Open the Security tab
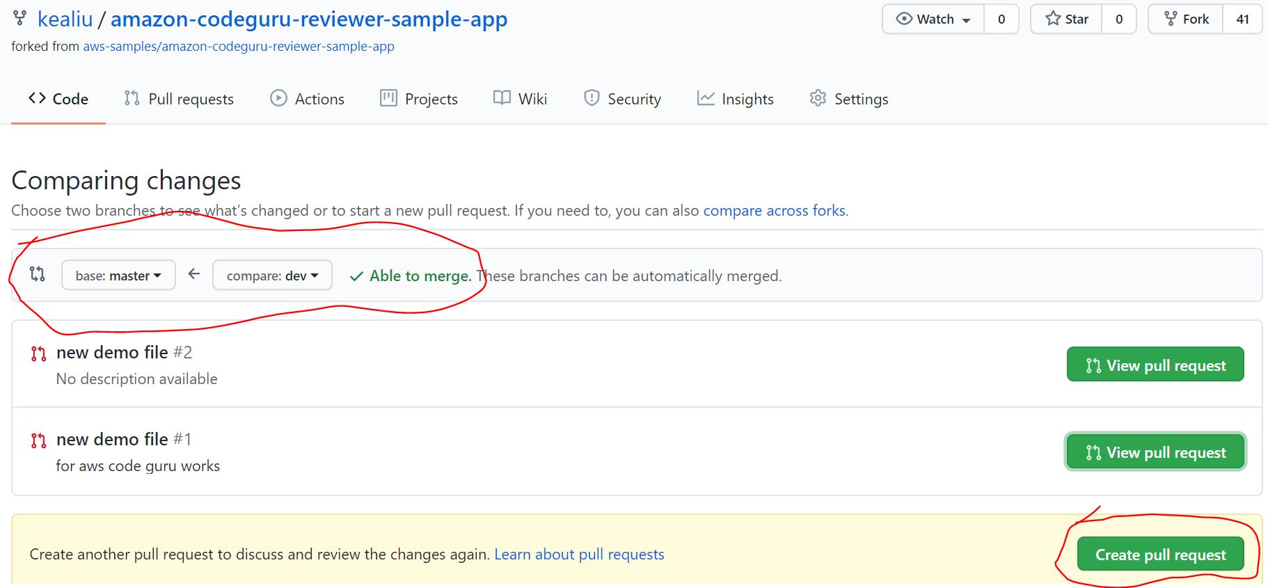1268x588 pixels. 622,99
